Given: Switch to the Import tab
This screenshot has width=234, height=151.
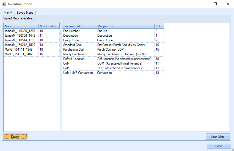Looking at the screenshot, I should (8, 13).
